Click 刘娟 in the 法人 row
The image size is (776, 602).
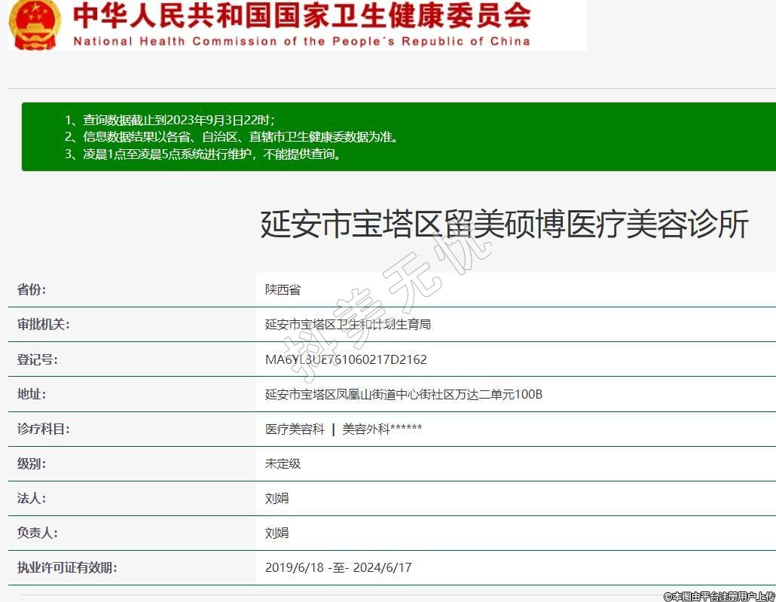(276, 498)
